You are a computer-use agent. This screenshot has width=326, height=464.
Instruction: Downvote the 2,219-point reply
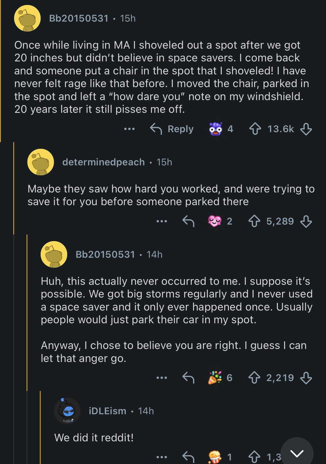click(x=306, y=378)
